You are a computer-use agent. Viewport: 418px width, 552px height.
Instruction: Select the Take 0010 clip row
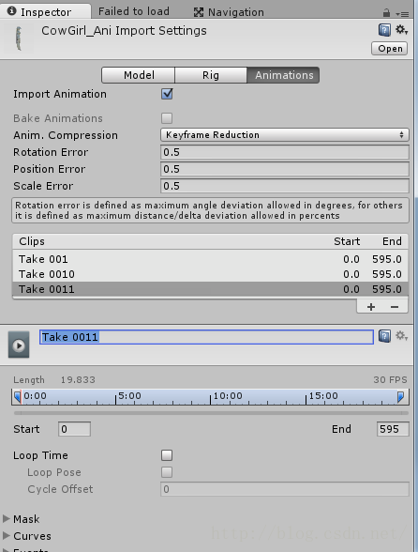(210, 274)
